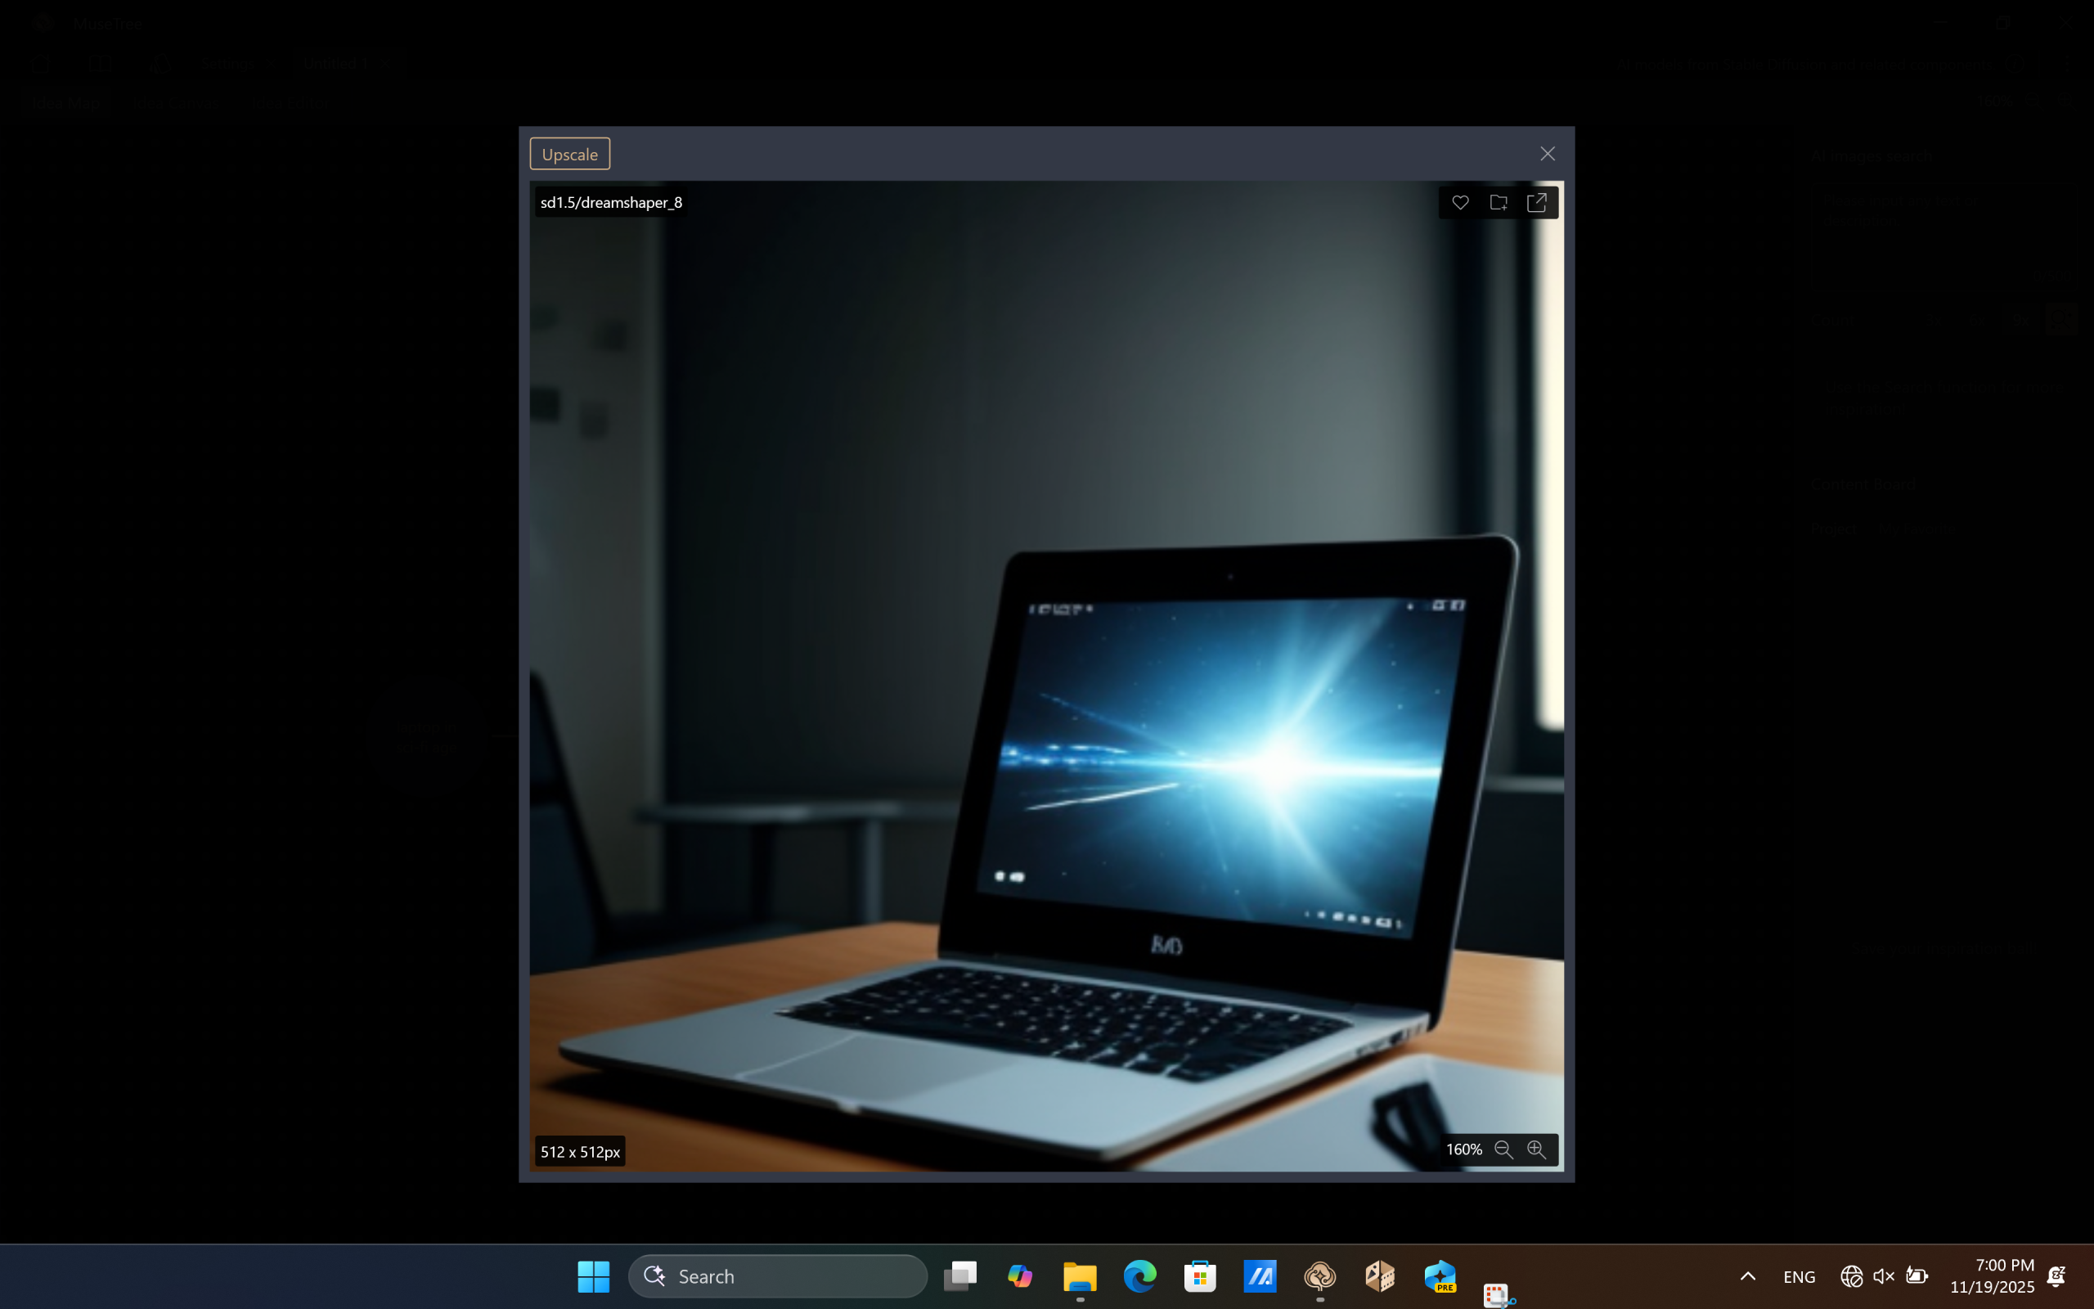Viewport: 2094px width, 1309px height.
Task: Expand the hidden system tray icons
Action: [1747, 1276]
